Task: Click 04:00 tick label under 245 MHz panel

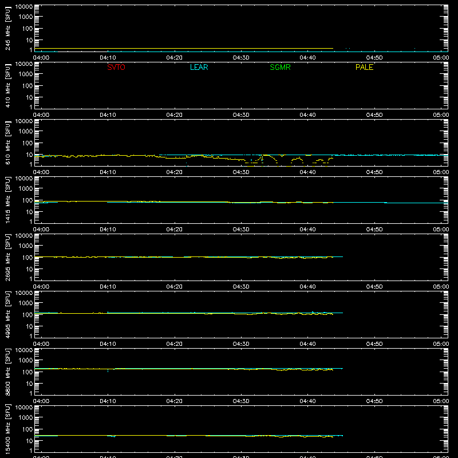Action: coord(41,58)
